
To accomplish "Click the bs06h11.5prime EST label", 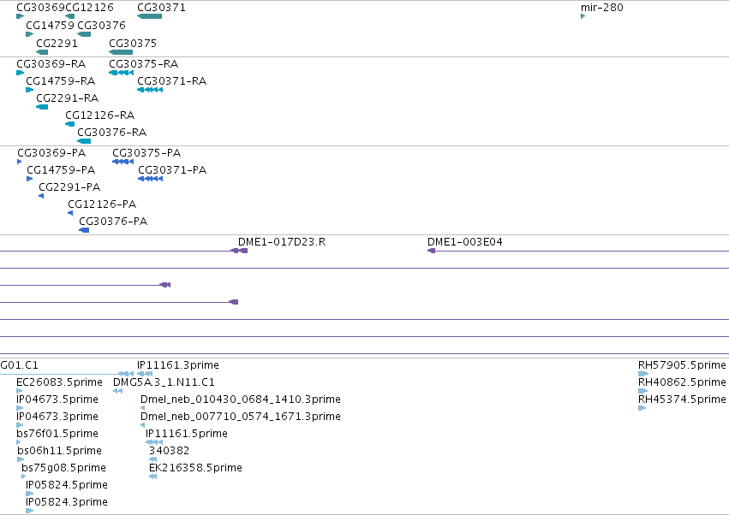I will tap(59, 451).
